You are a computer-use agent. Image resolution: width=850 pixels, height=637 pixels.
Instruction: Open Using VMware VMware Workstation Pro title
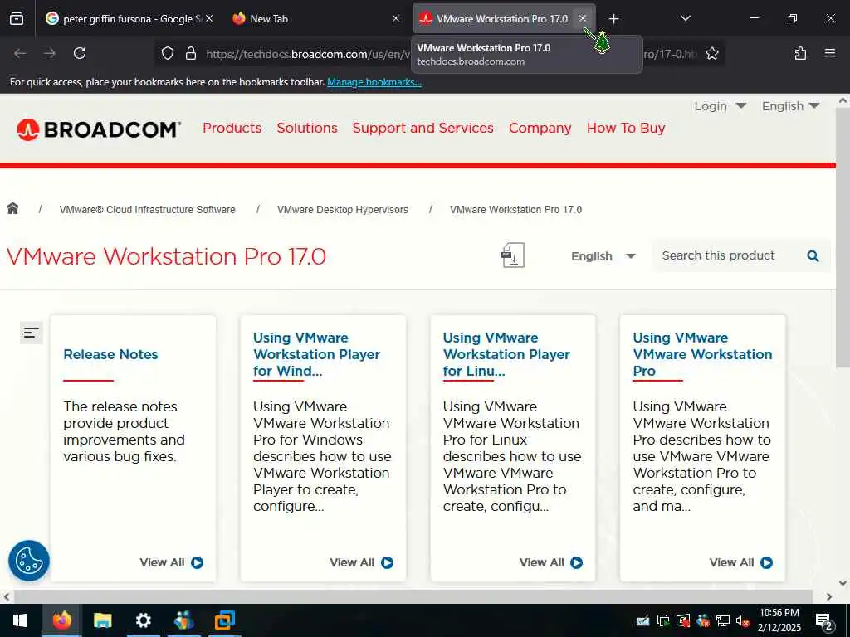(702, 354)
